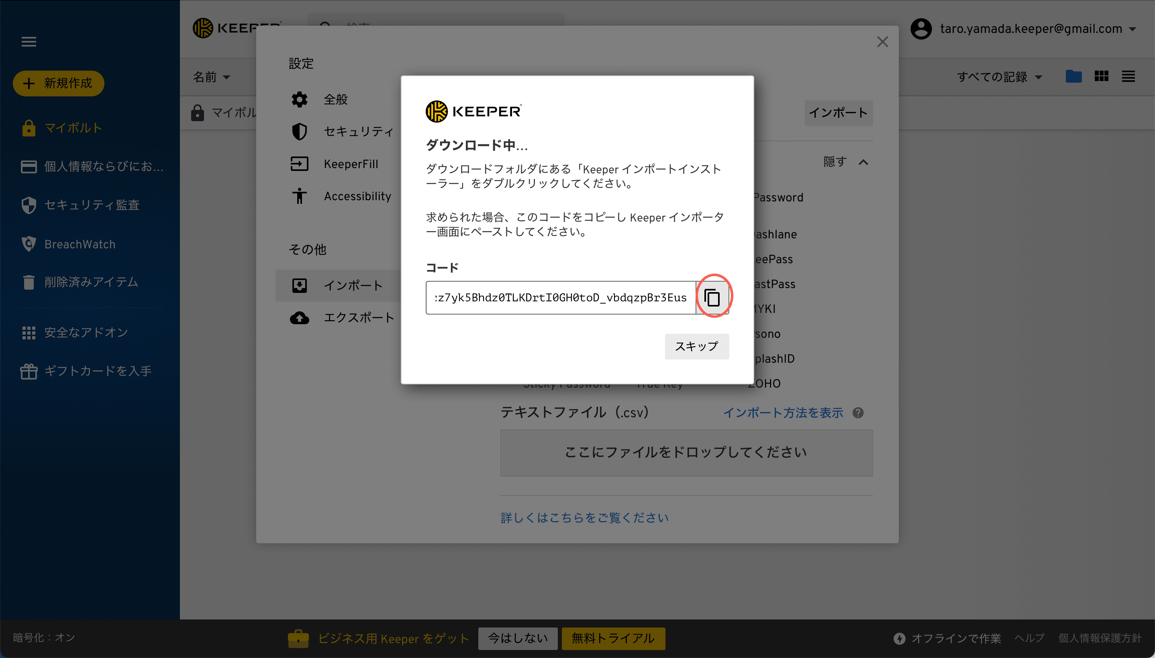Open the インポート方法を表示 link

point(783,412)
